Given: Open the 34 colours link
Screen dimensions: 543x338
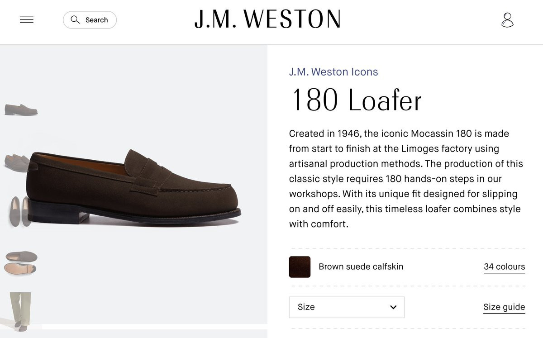Looking at the screenshot, I should [x=504, y=267].
